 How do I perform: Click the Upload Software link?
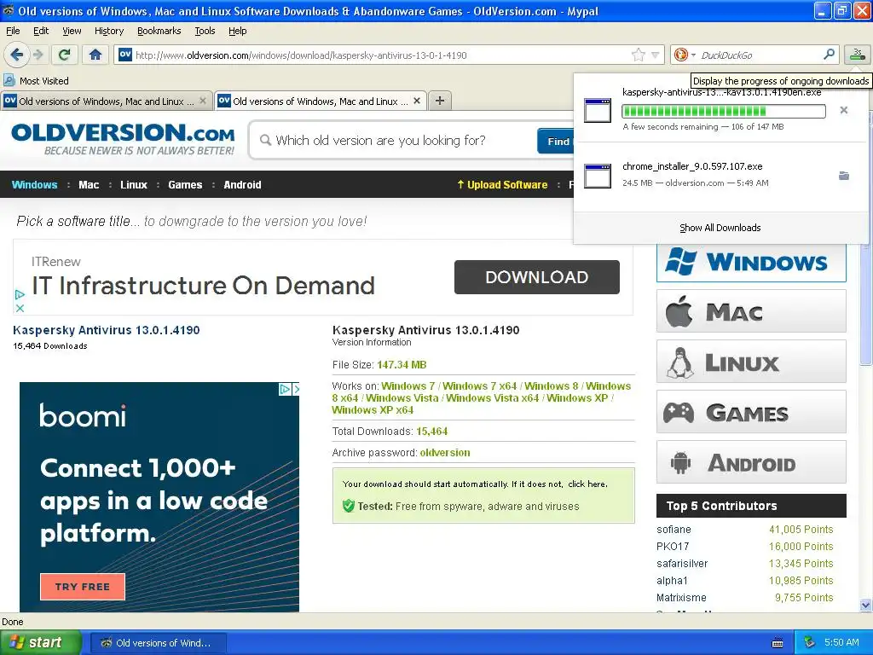point(502,185)
